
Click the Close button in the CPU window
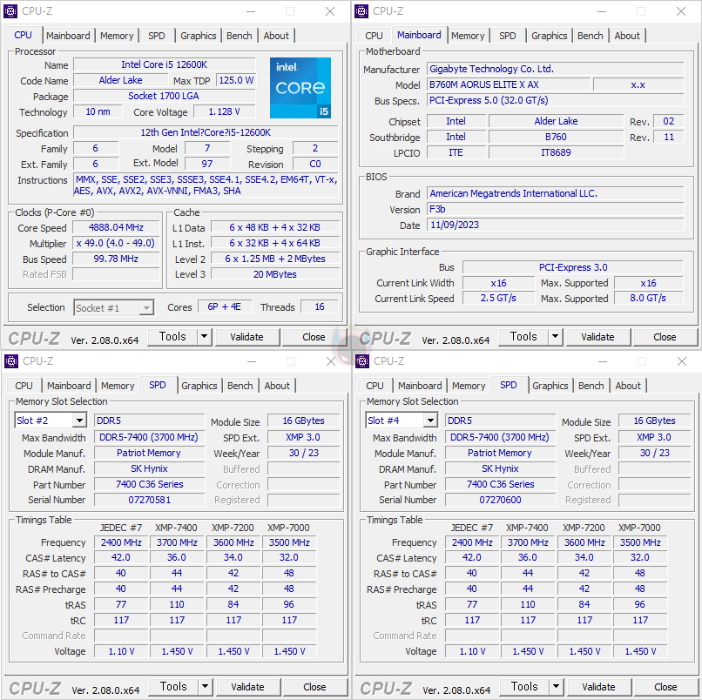(314, 337)
